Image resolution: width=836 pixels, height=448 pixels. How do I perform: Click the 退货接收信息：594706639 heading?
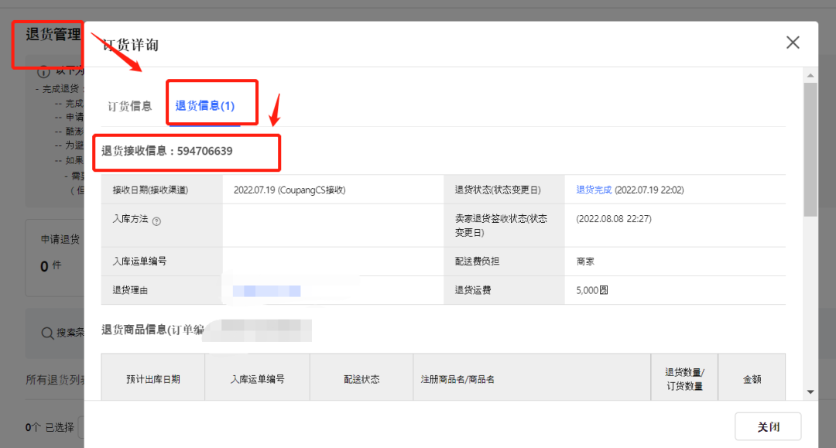pos(167,152)
